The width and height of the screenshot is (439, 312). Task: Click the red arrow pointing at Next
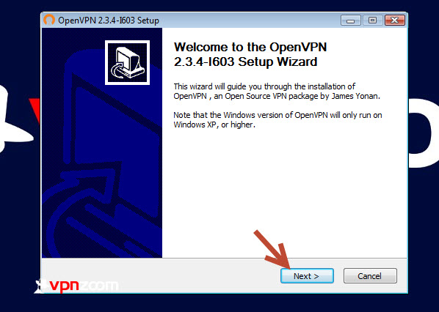[x=272, y=250]
